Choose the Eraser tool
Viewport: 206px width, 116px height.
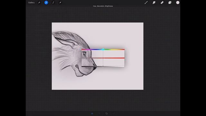[x=162, y=3]
